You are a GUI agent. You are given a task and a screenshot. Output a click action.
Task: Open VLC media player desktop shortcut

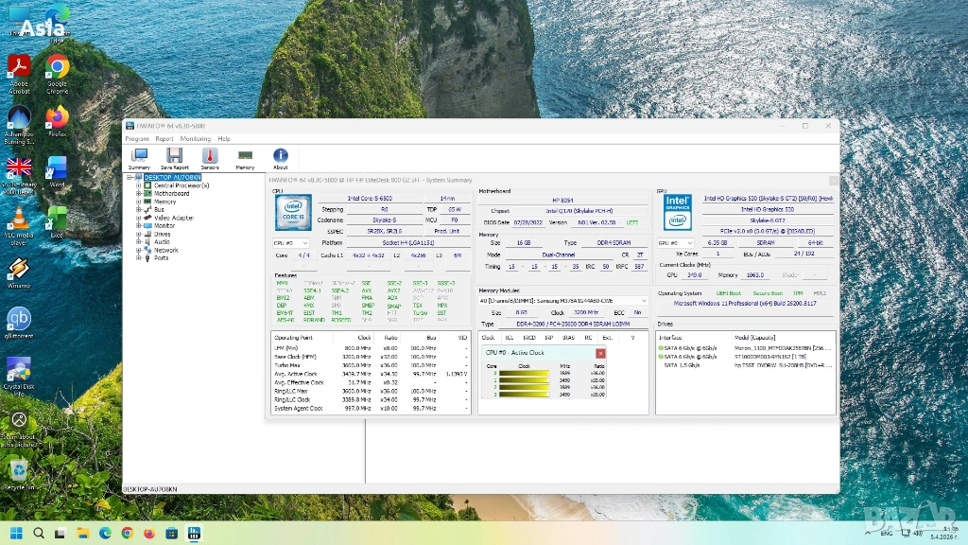(x=19, y=220)
